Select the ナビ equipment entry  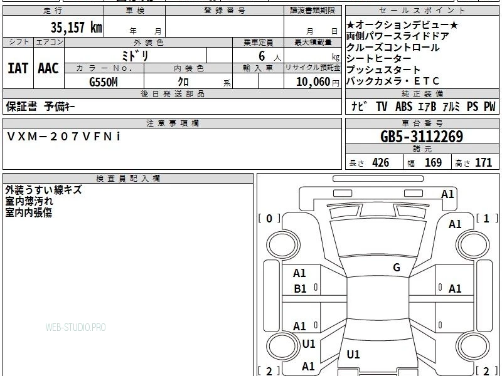[359, 106]
